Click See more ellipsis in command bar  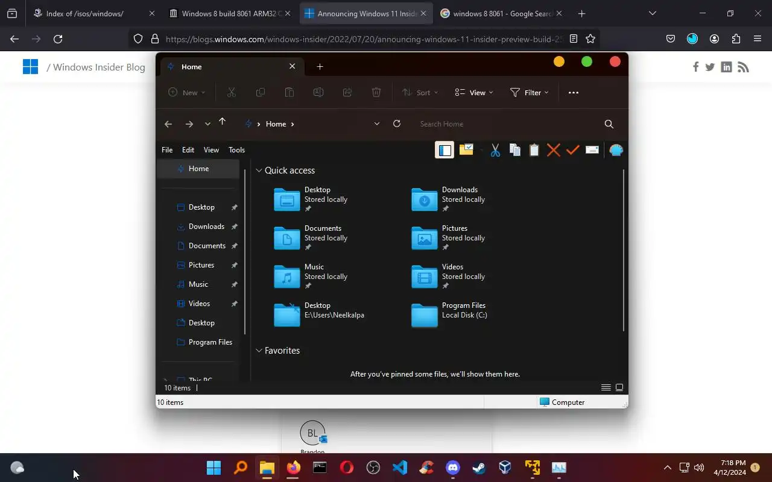[x=574, y=92]
